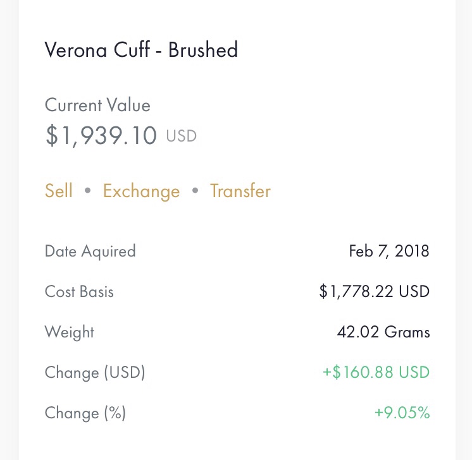
Task: Select the Transfer link
Action: pyautogui.click(x=240, y=191)
